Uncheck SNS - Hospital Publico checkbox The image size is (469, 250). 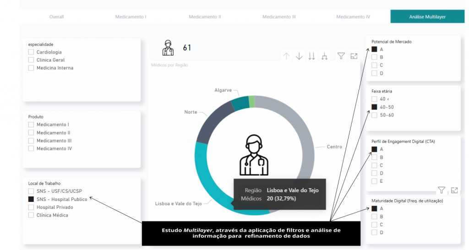pos(31,200)
